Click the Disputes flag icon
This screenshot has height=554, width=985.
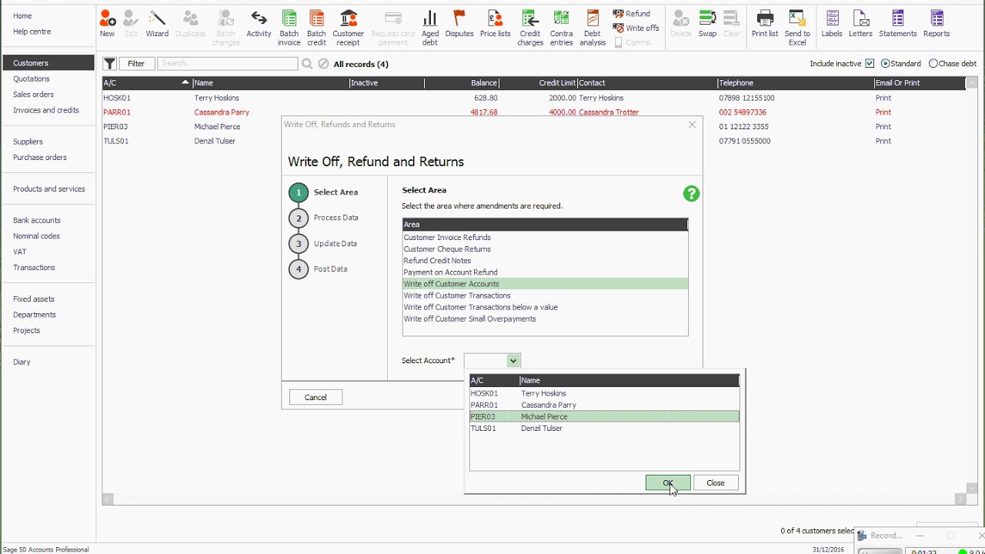[x=459, y=24]
